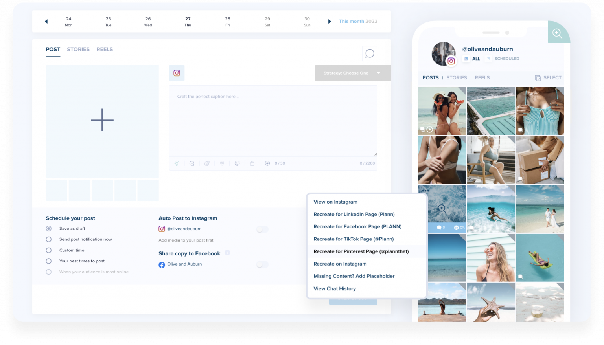Image resolution: width=604 pixels, height=345 pixels.
Task: Switch to the STORIES tab in composer
Action: [x=78, y=50]
